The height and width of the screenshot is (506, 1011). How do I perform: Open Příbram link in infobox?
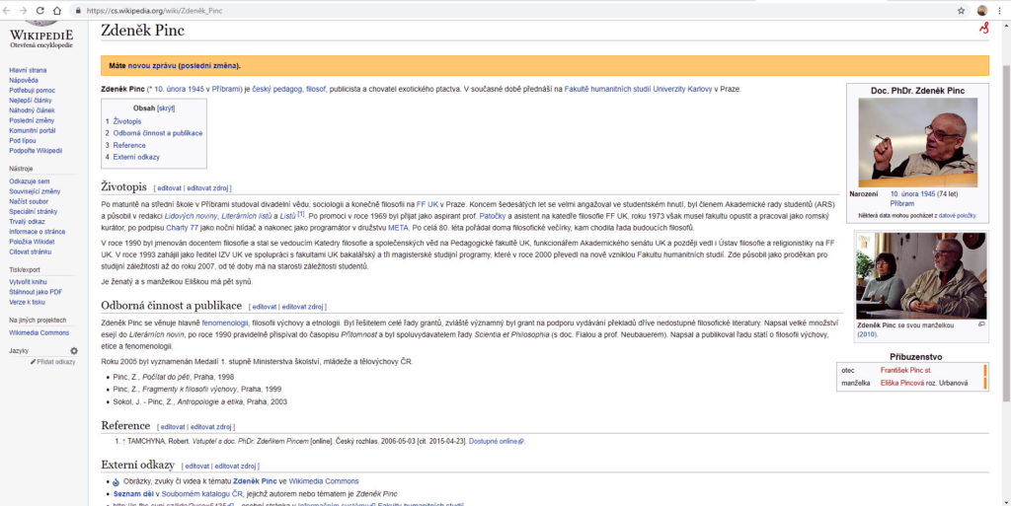click(x=902, y=203)
